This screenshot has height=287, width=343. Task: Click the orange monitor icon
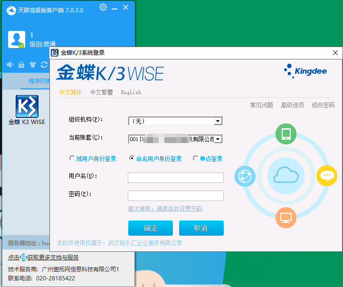point(286,218)
